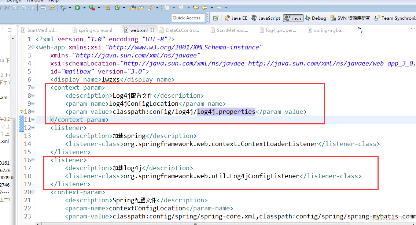Open the Next Annotation dropdown arrow
Screen dimensions: 416x225
point(174,8)
